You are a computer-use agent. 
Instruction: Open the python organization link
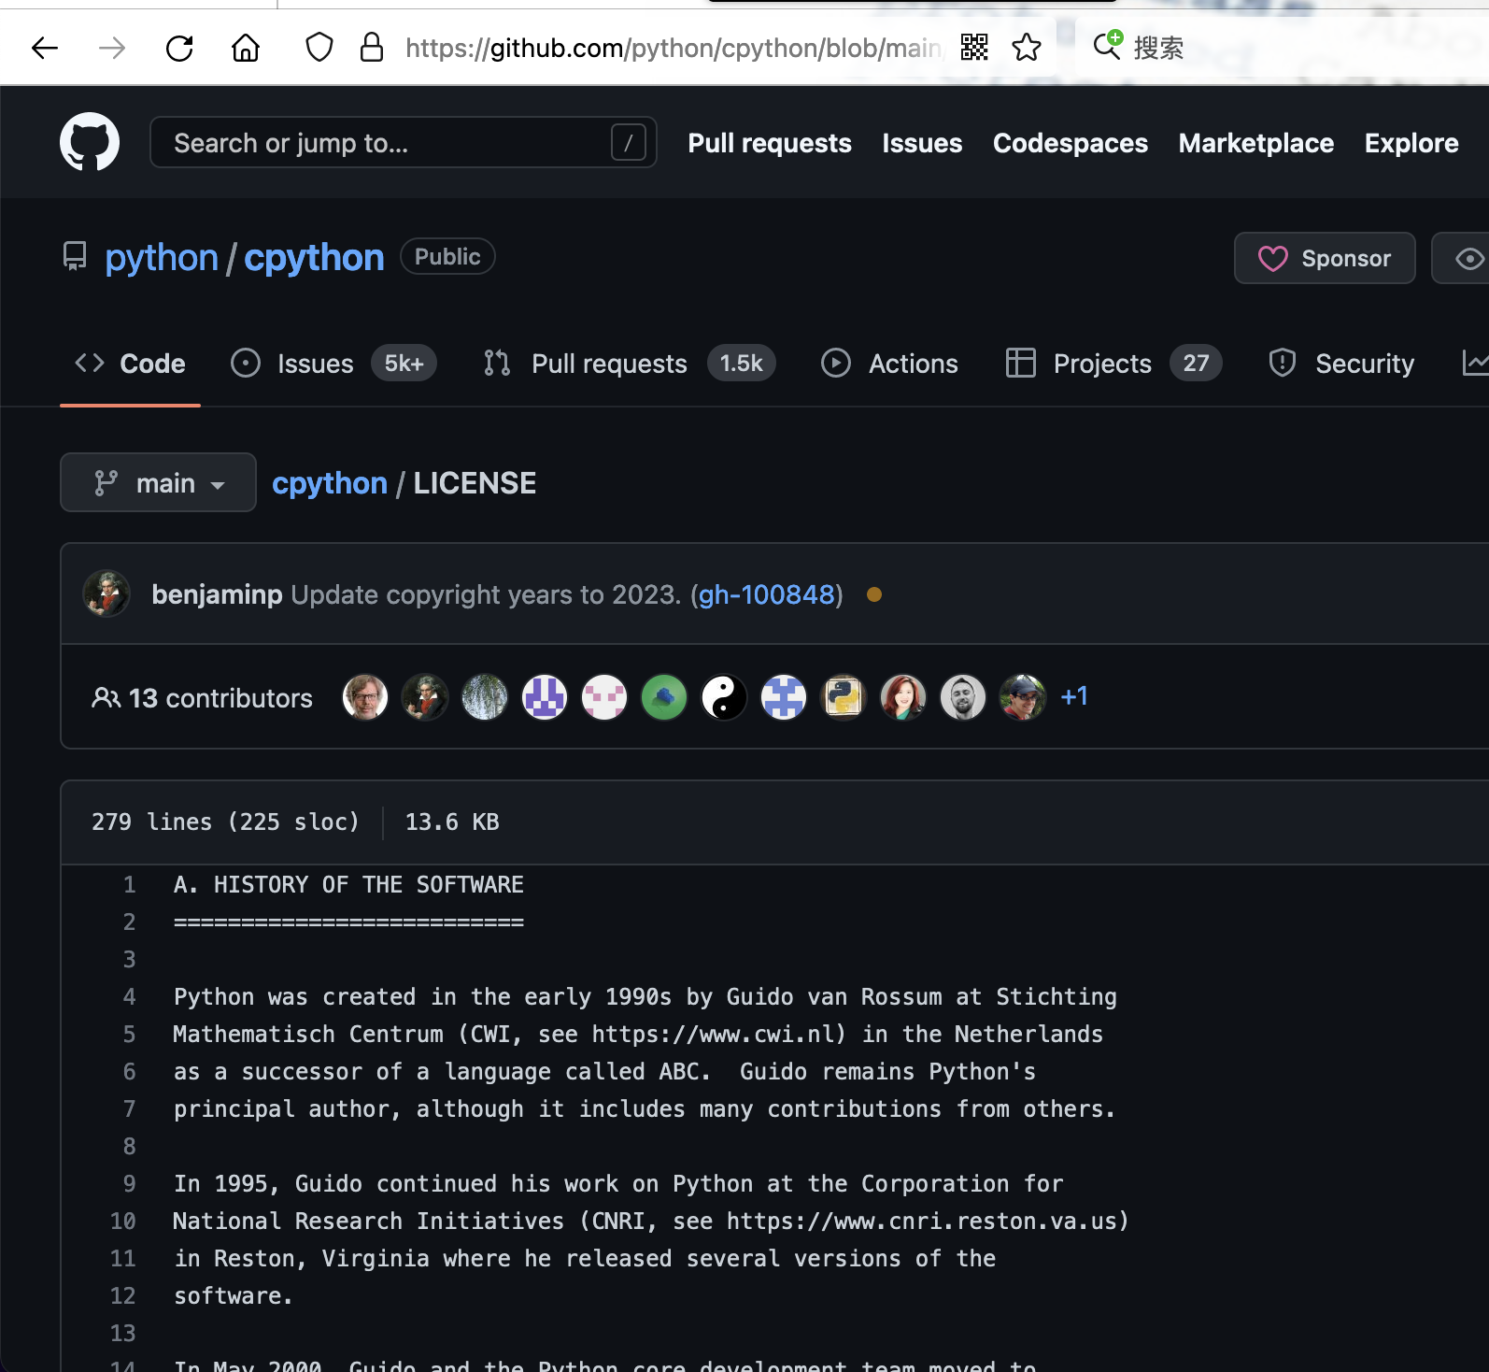pos(162,258)
